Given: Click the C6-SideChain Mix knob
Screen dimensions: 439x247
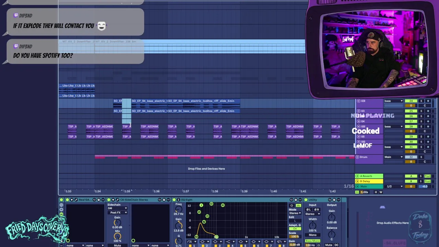Looking at the screenshot, I should pyautogui.click(x=117, y=236).
